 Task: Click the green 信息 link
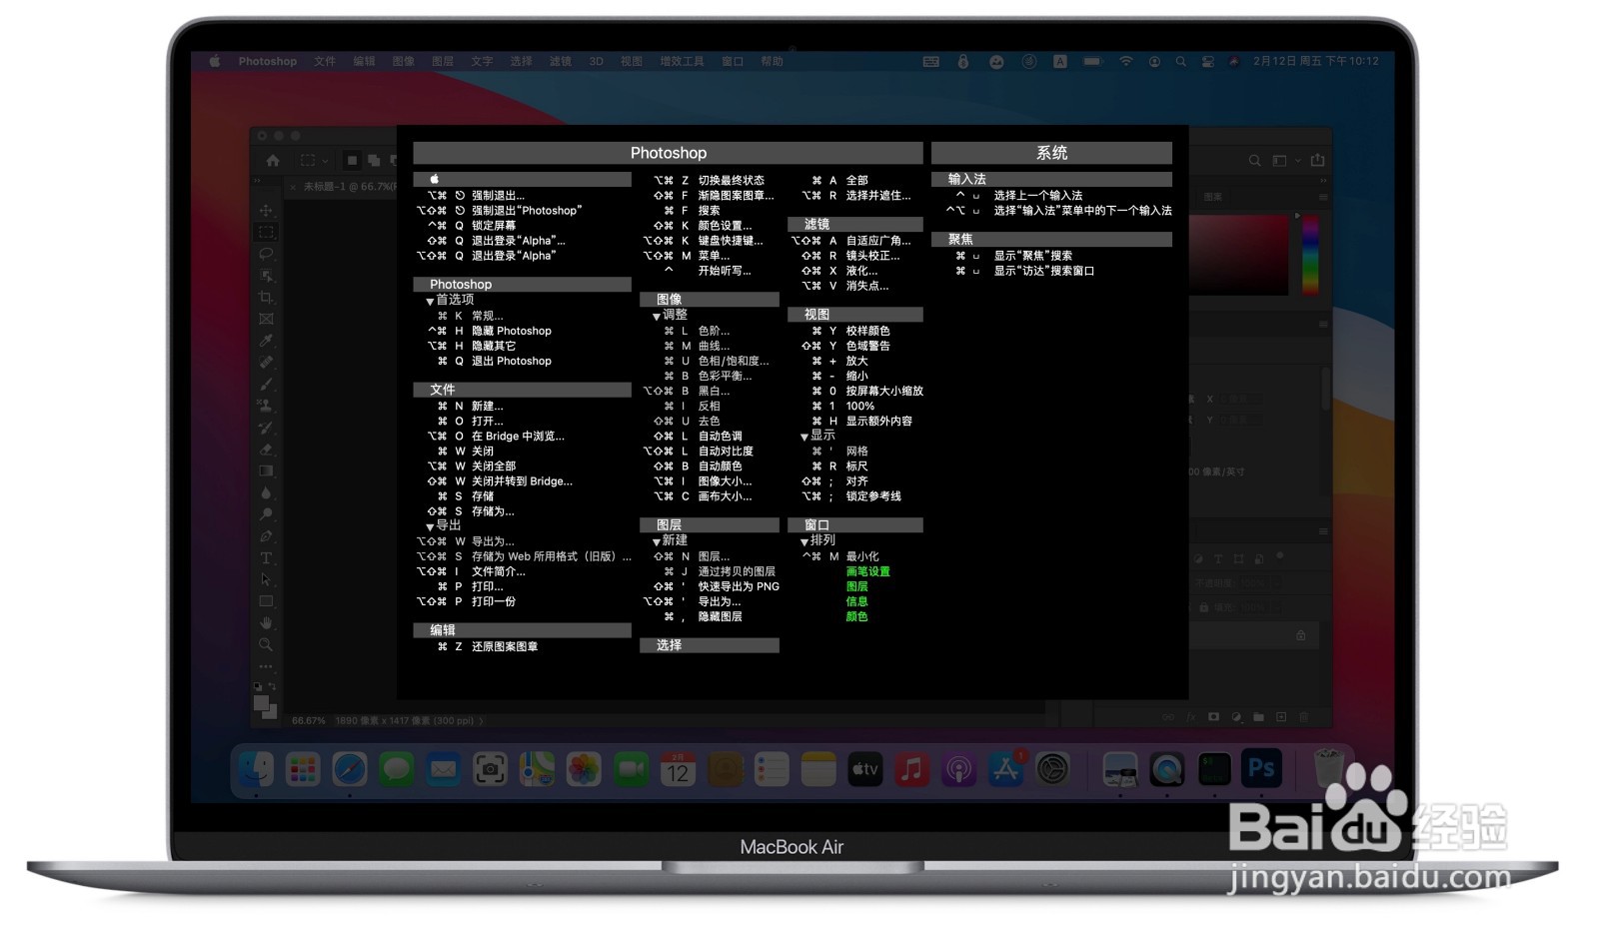(856, 601)
